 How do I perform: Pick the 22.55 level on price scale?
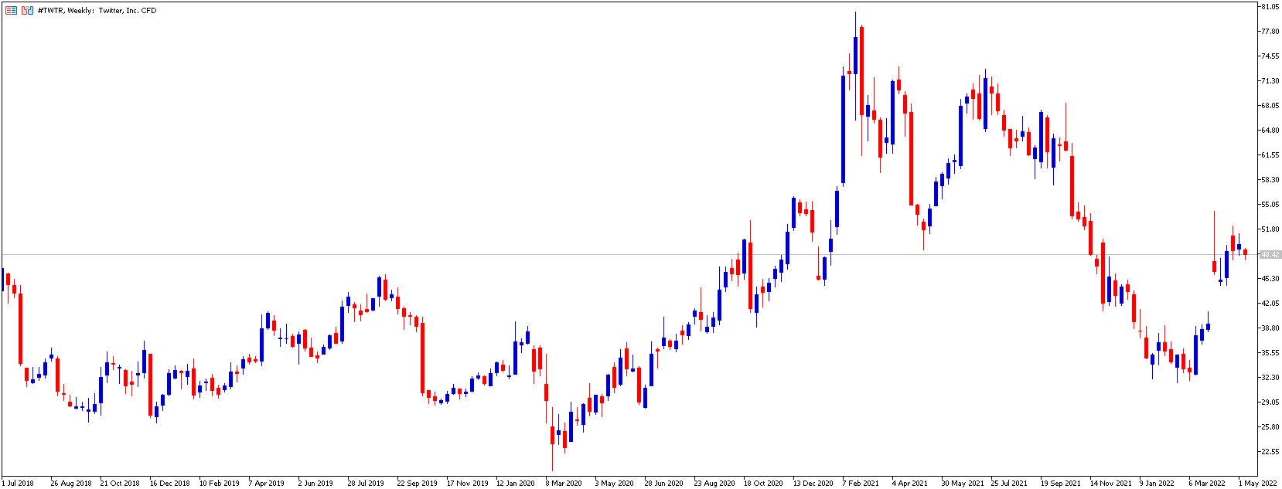1269,452
